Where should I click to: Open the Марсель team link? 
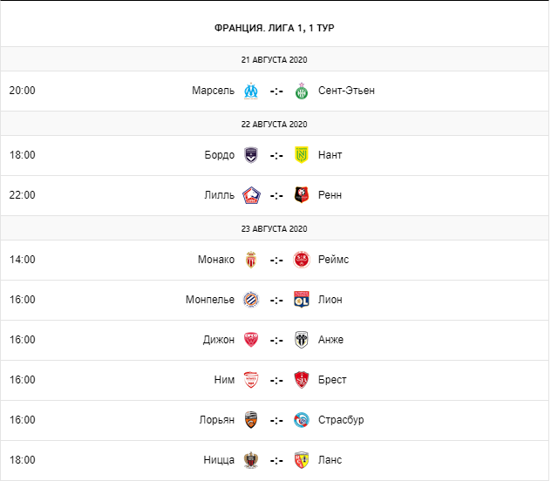click(x=213, y=91)
